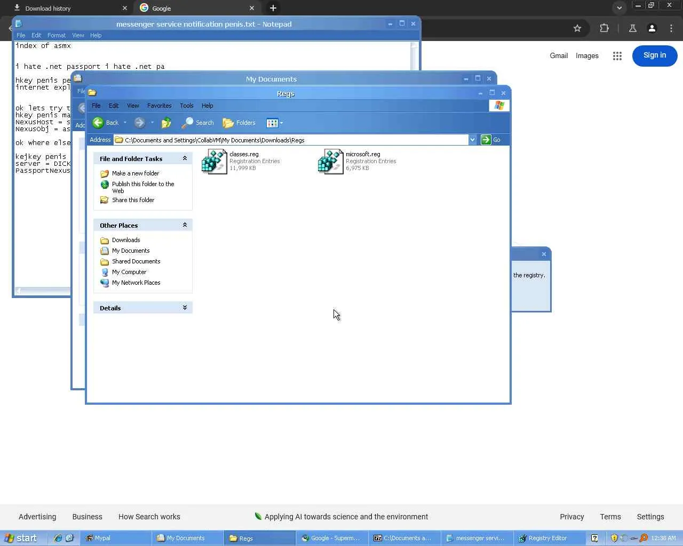Image resolution: width=683 pixels, height=546 pixels.
Task: Switch to the Download history browser tab
Action: (69, 8)
